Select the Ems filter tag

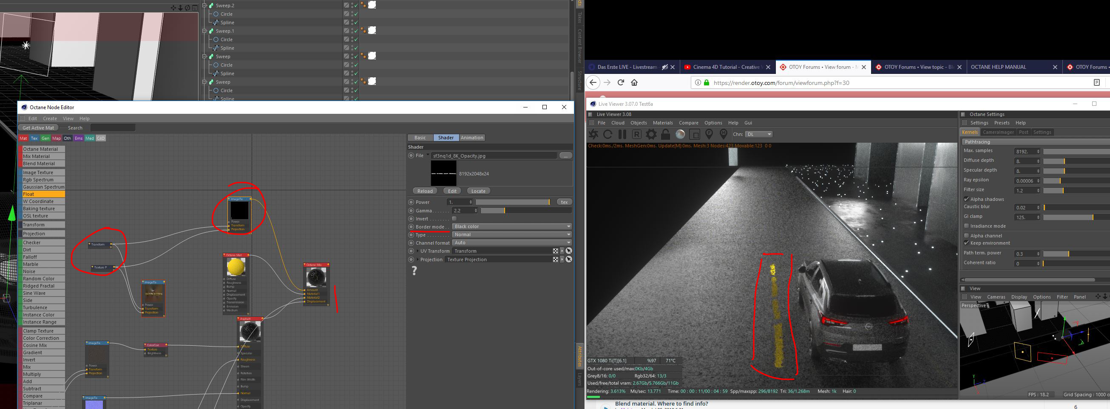[78, 138]
